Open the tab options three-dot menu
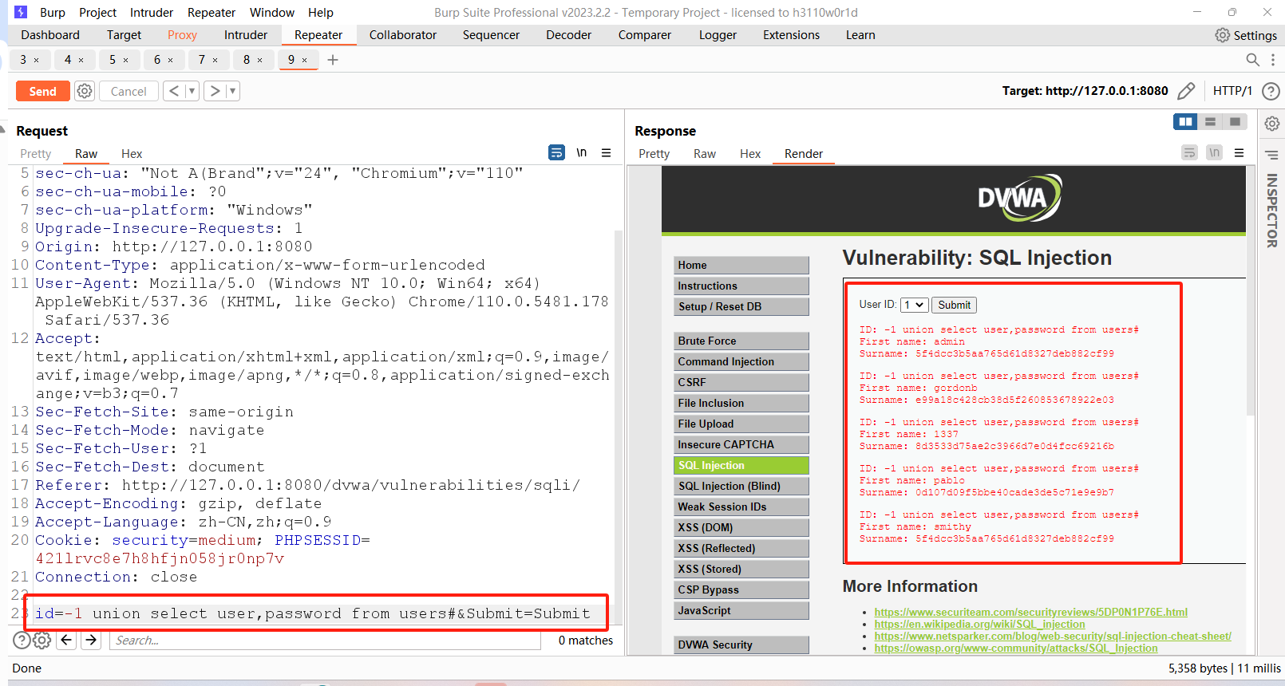1285x686 pixels. pyautogui.click(x=1272, y=60)
